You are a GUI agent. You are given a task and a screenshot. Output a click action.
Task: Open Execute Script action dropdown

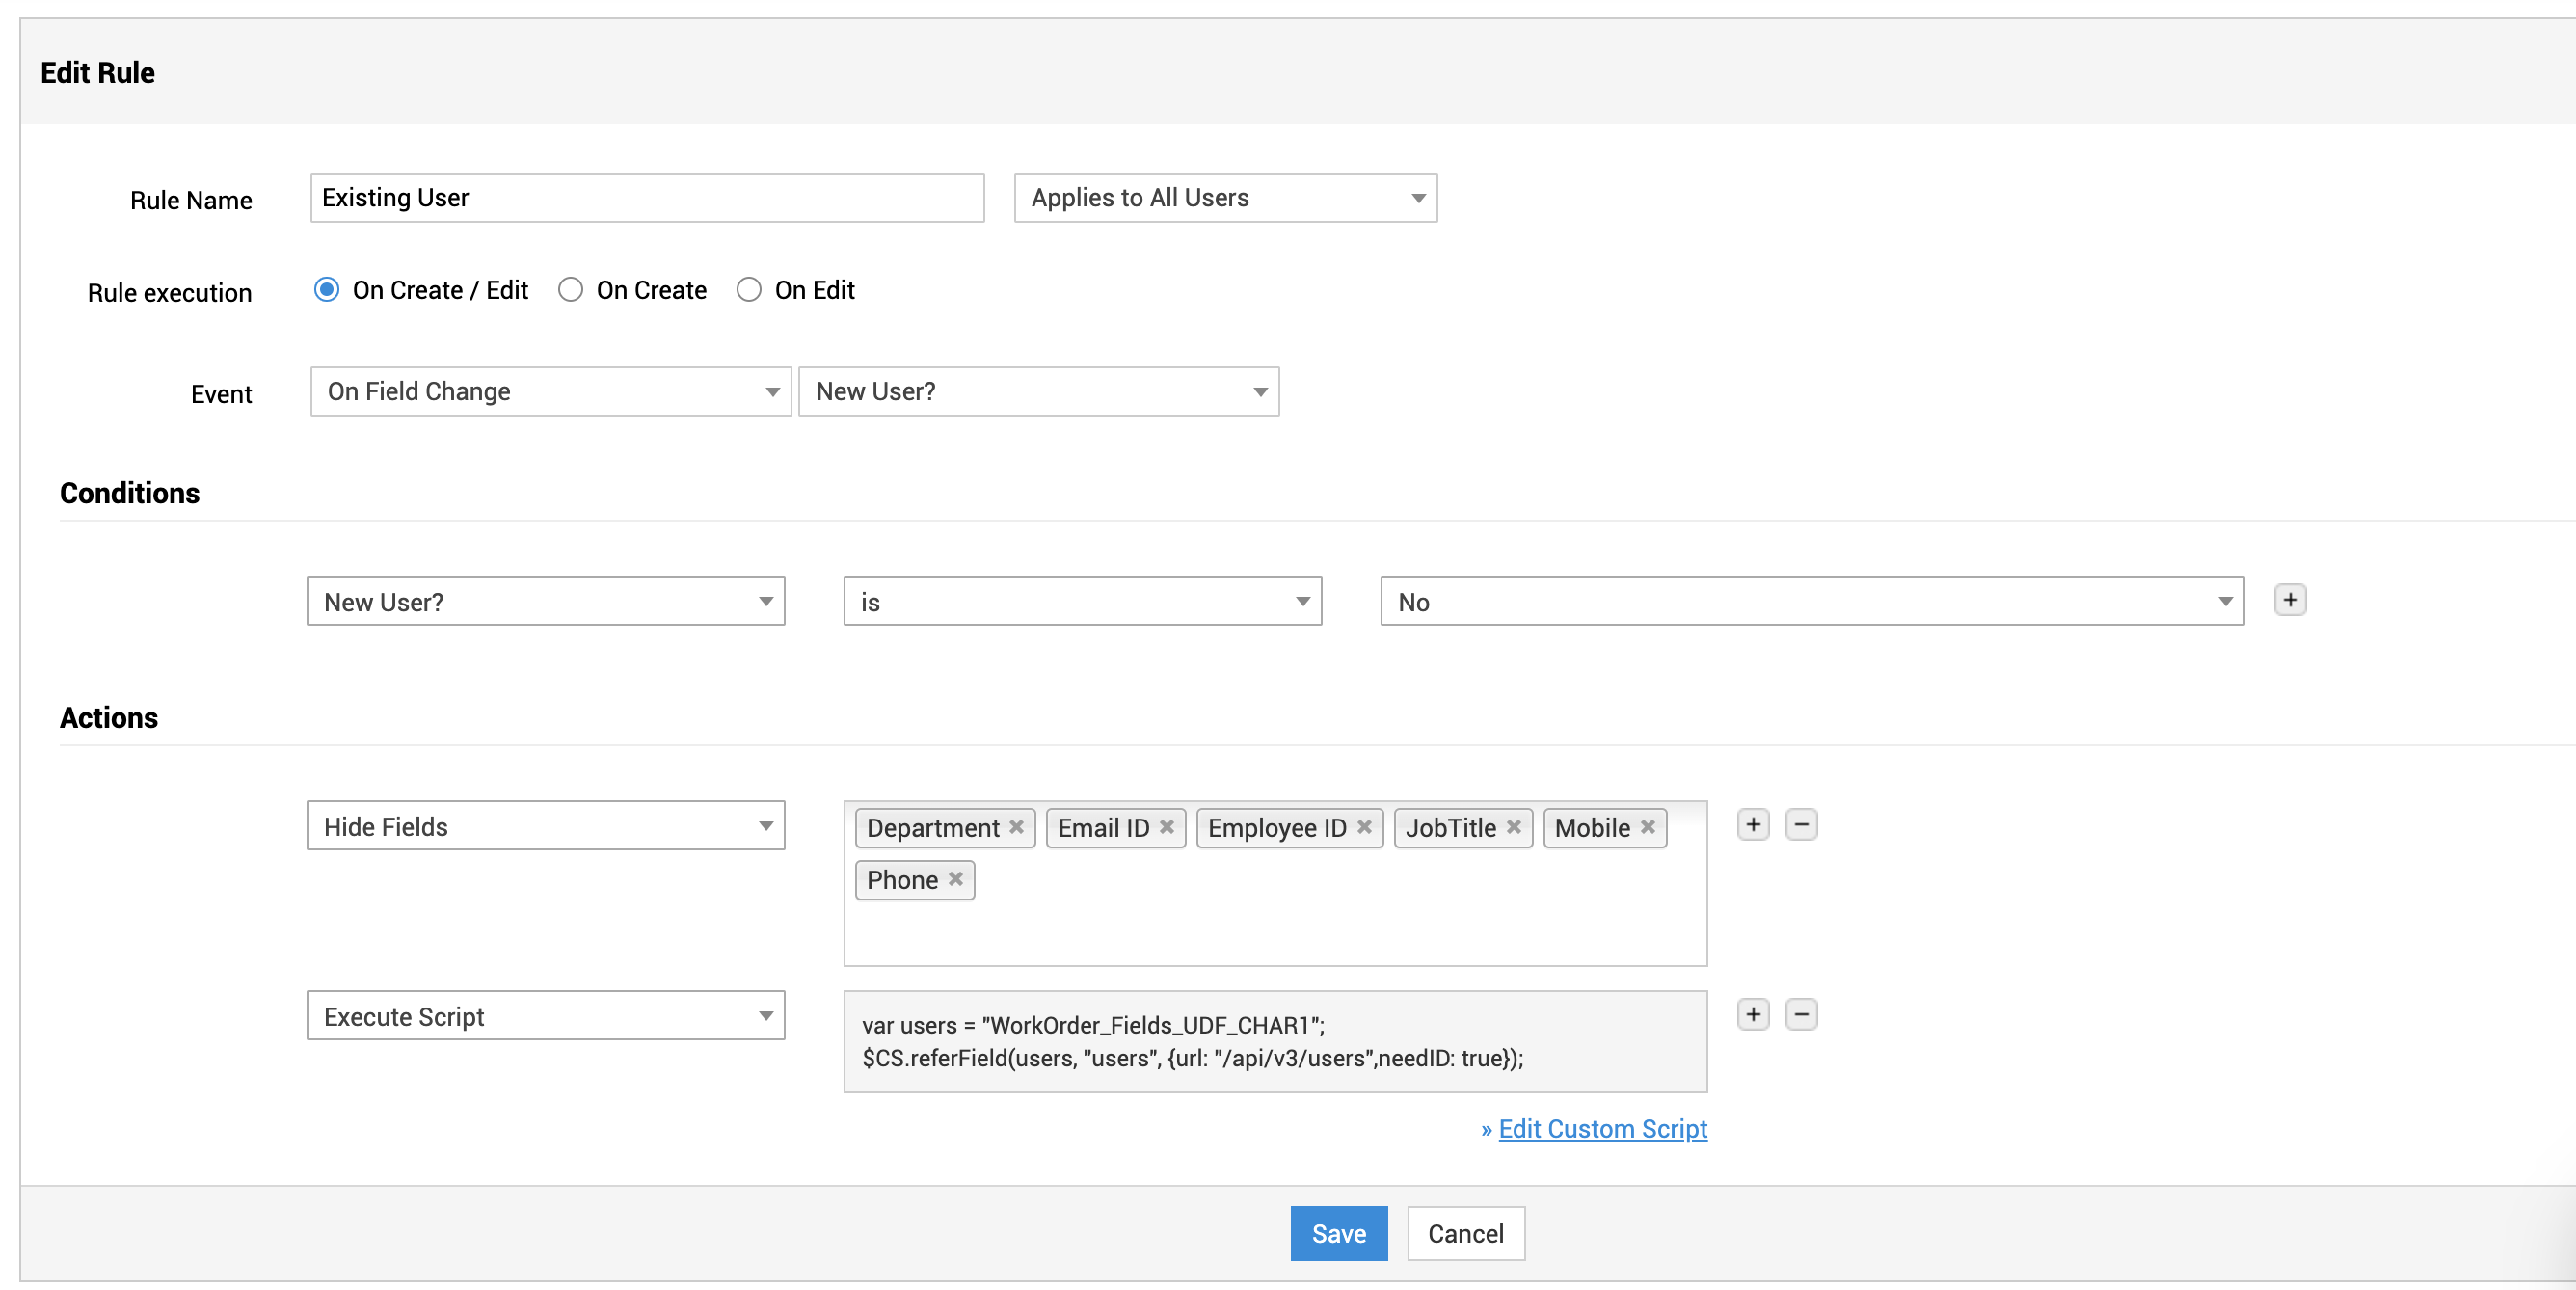click(545, 1016)
